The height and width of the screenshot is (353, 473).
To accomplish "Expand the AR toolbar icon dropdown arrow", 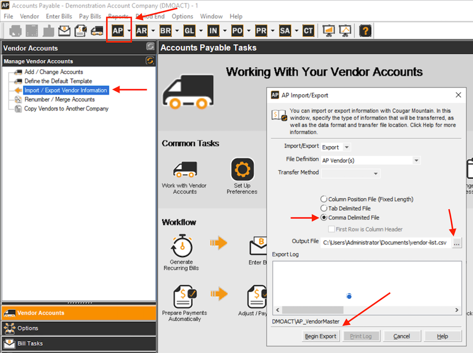I will (x=153, y=31).
